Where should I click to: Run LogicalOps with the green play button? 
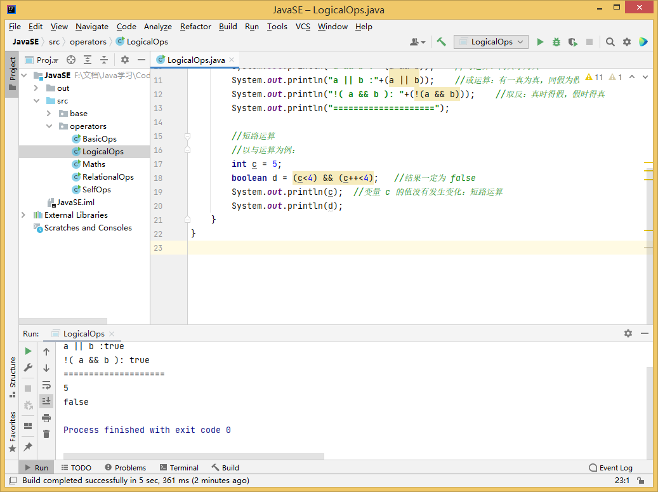(x=540, y=42)
